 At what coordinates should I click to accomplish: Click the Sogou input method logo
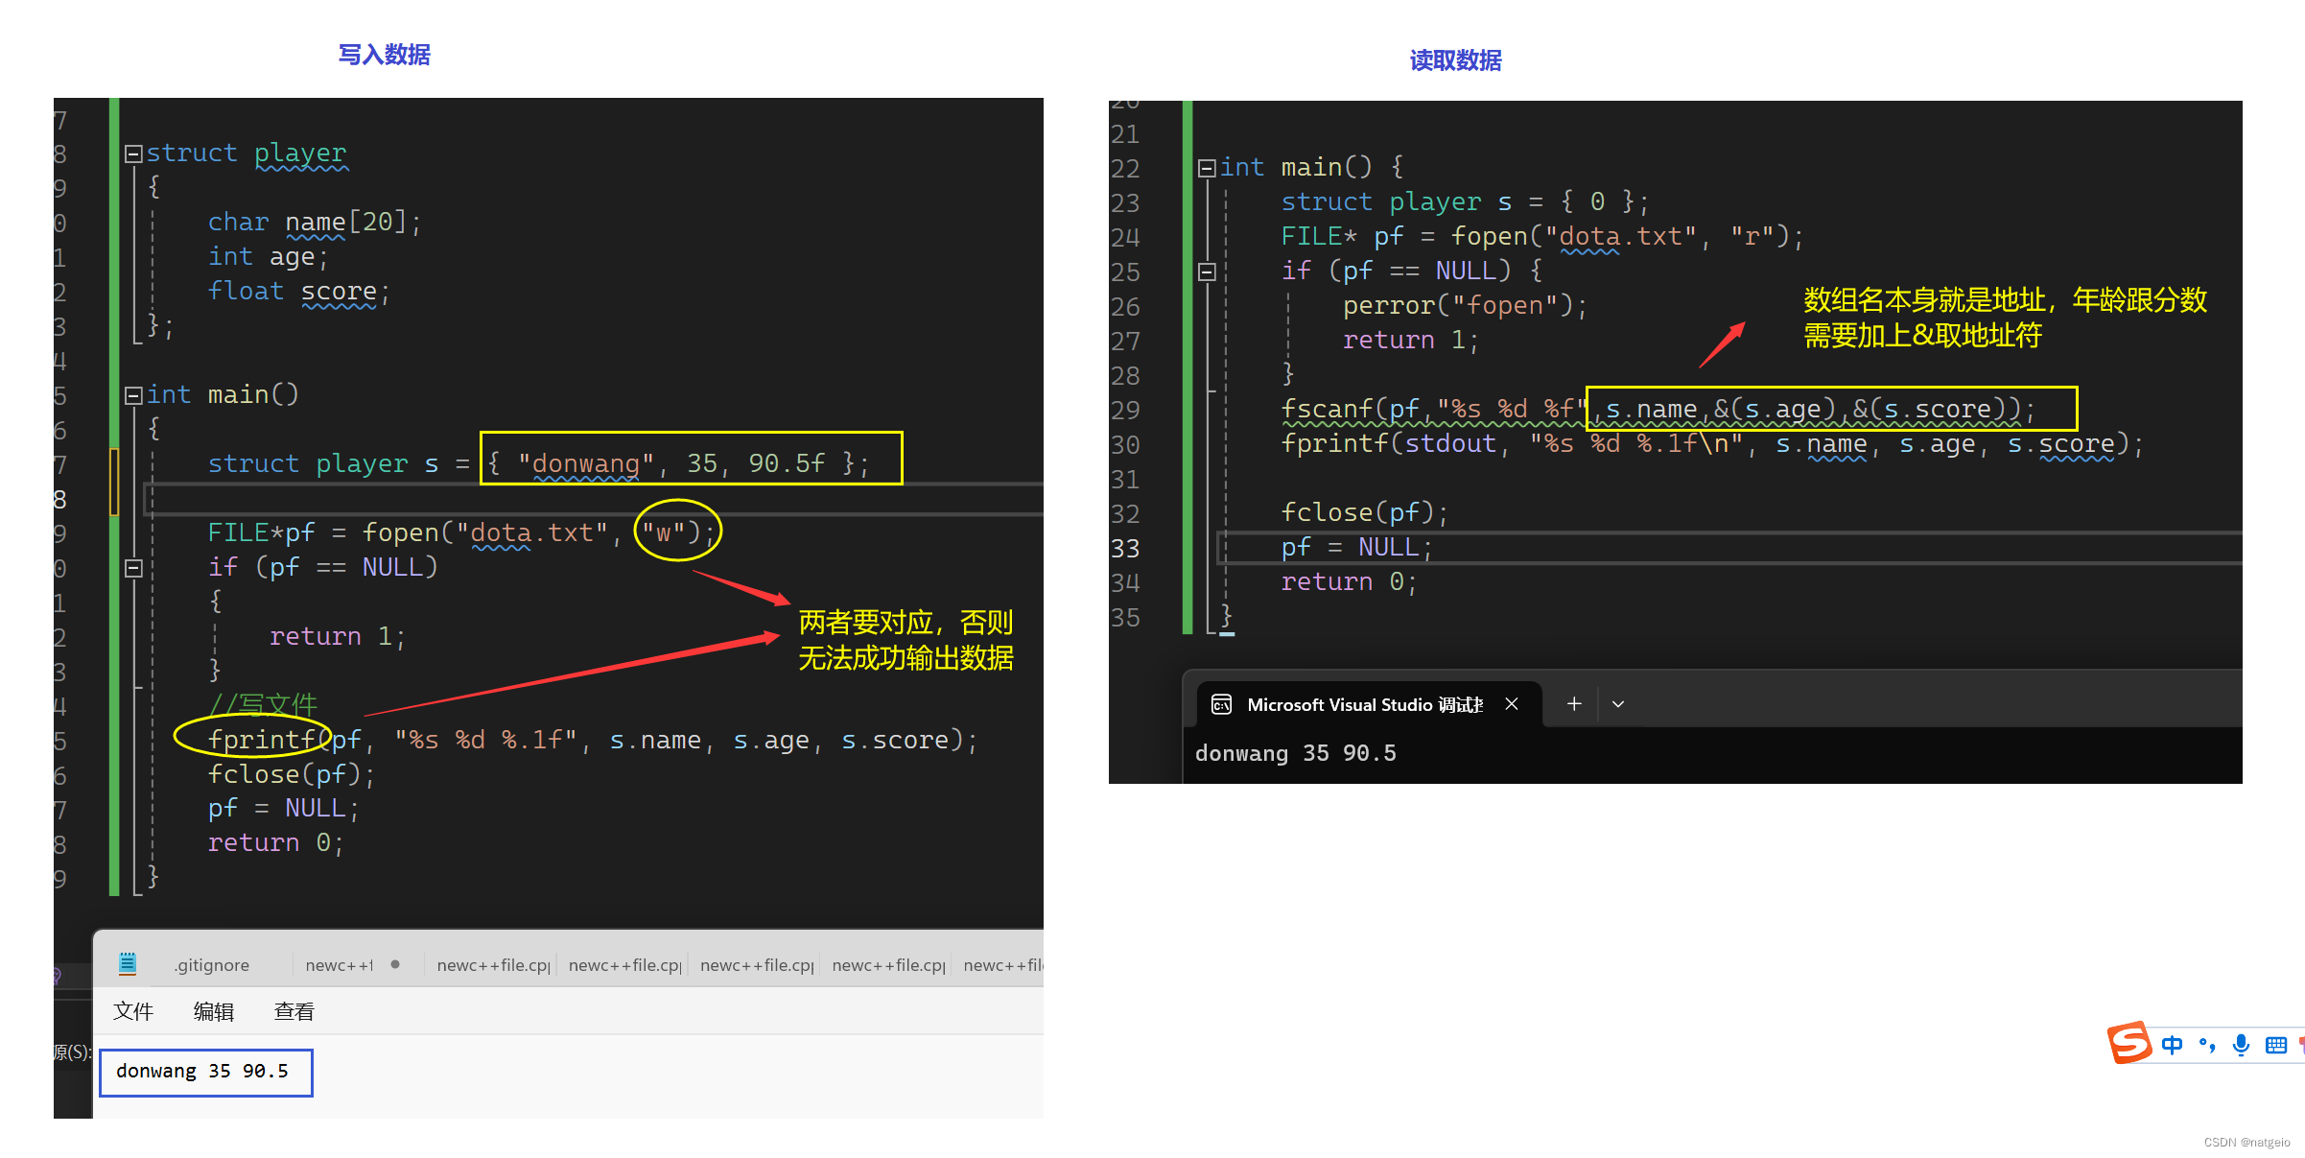pos(2129,1043)
